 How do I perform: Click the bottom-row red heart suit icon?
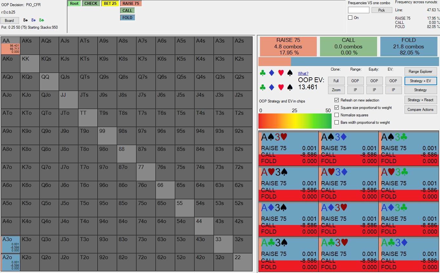tap(281, 87)
